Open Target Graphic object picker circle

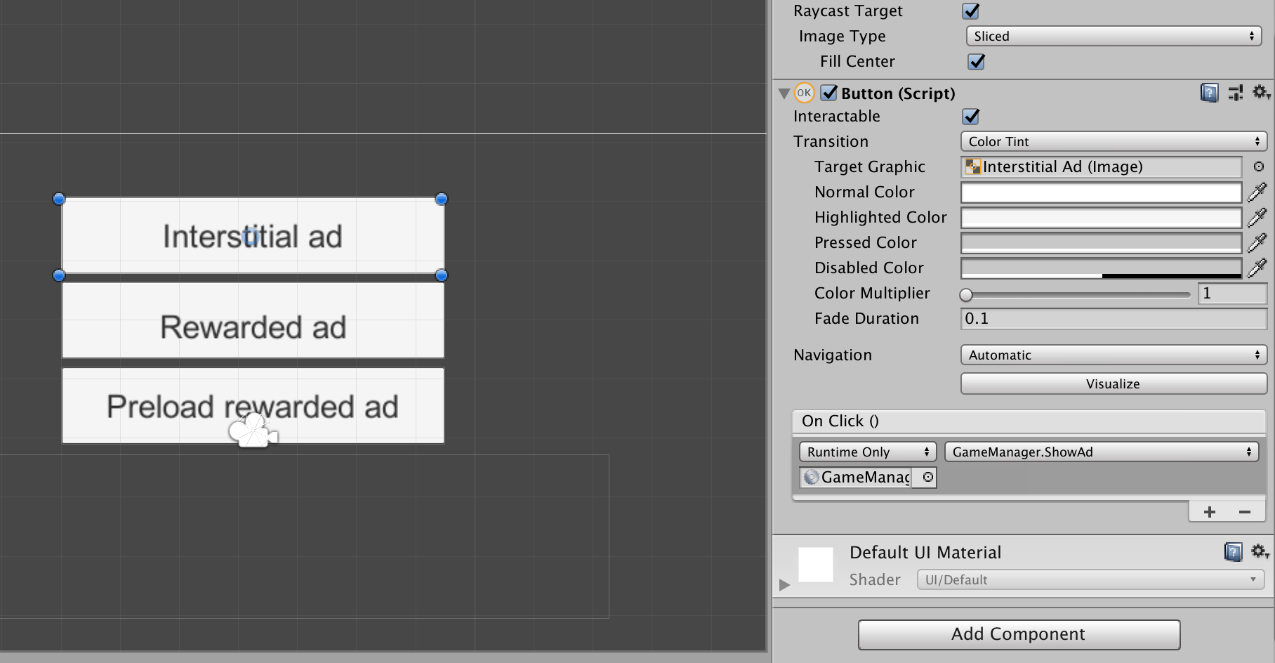click(x=1259, y=167)
